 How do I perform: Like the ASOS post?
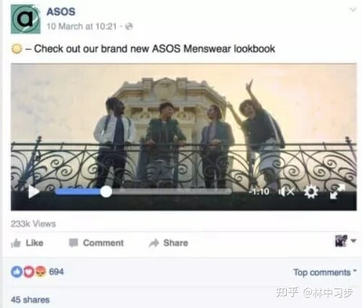click(x=28, y=243)
